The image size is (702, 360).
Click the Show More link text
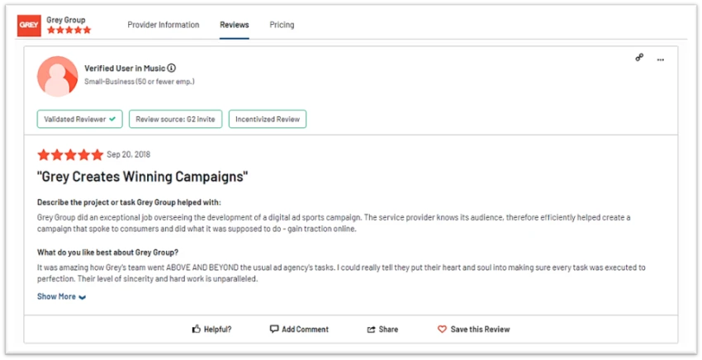[56, 296]
